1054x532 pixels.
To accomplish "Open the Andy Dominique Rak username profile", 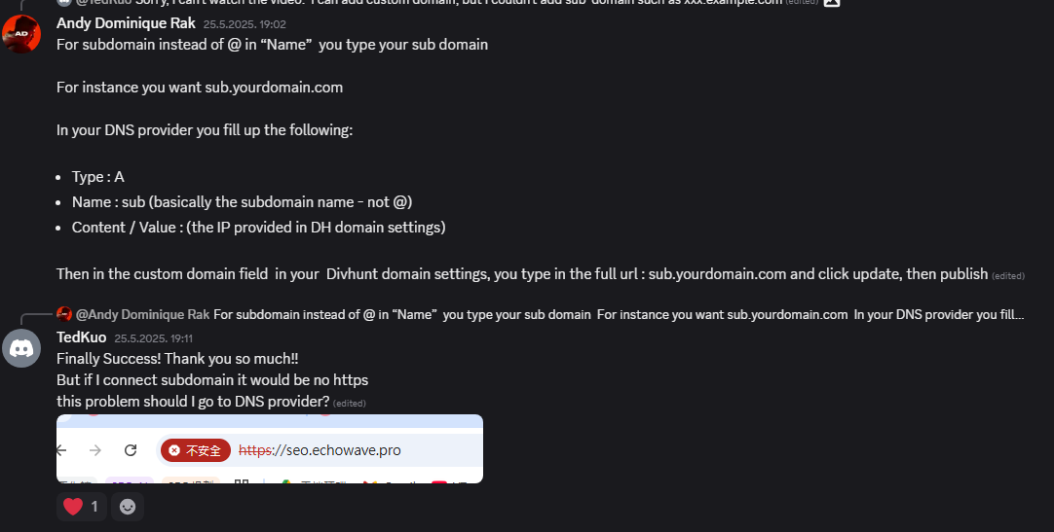I will point(126,23).
